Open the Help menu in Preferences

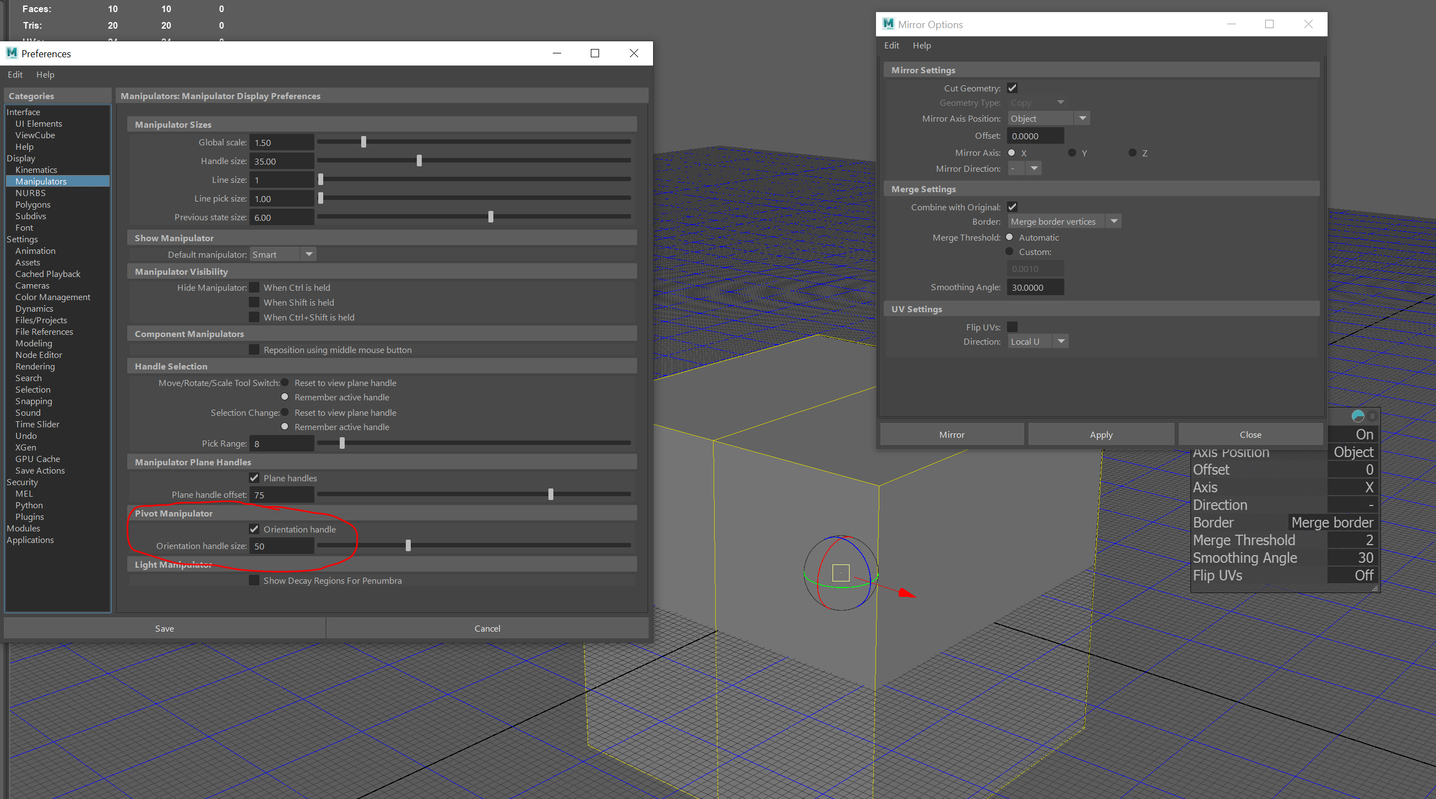[x=45, y=74]
